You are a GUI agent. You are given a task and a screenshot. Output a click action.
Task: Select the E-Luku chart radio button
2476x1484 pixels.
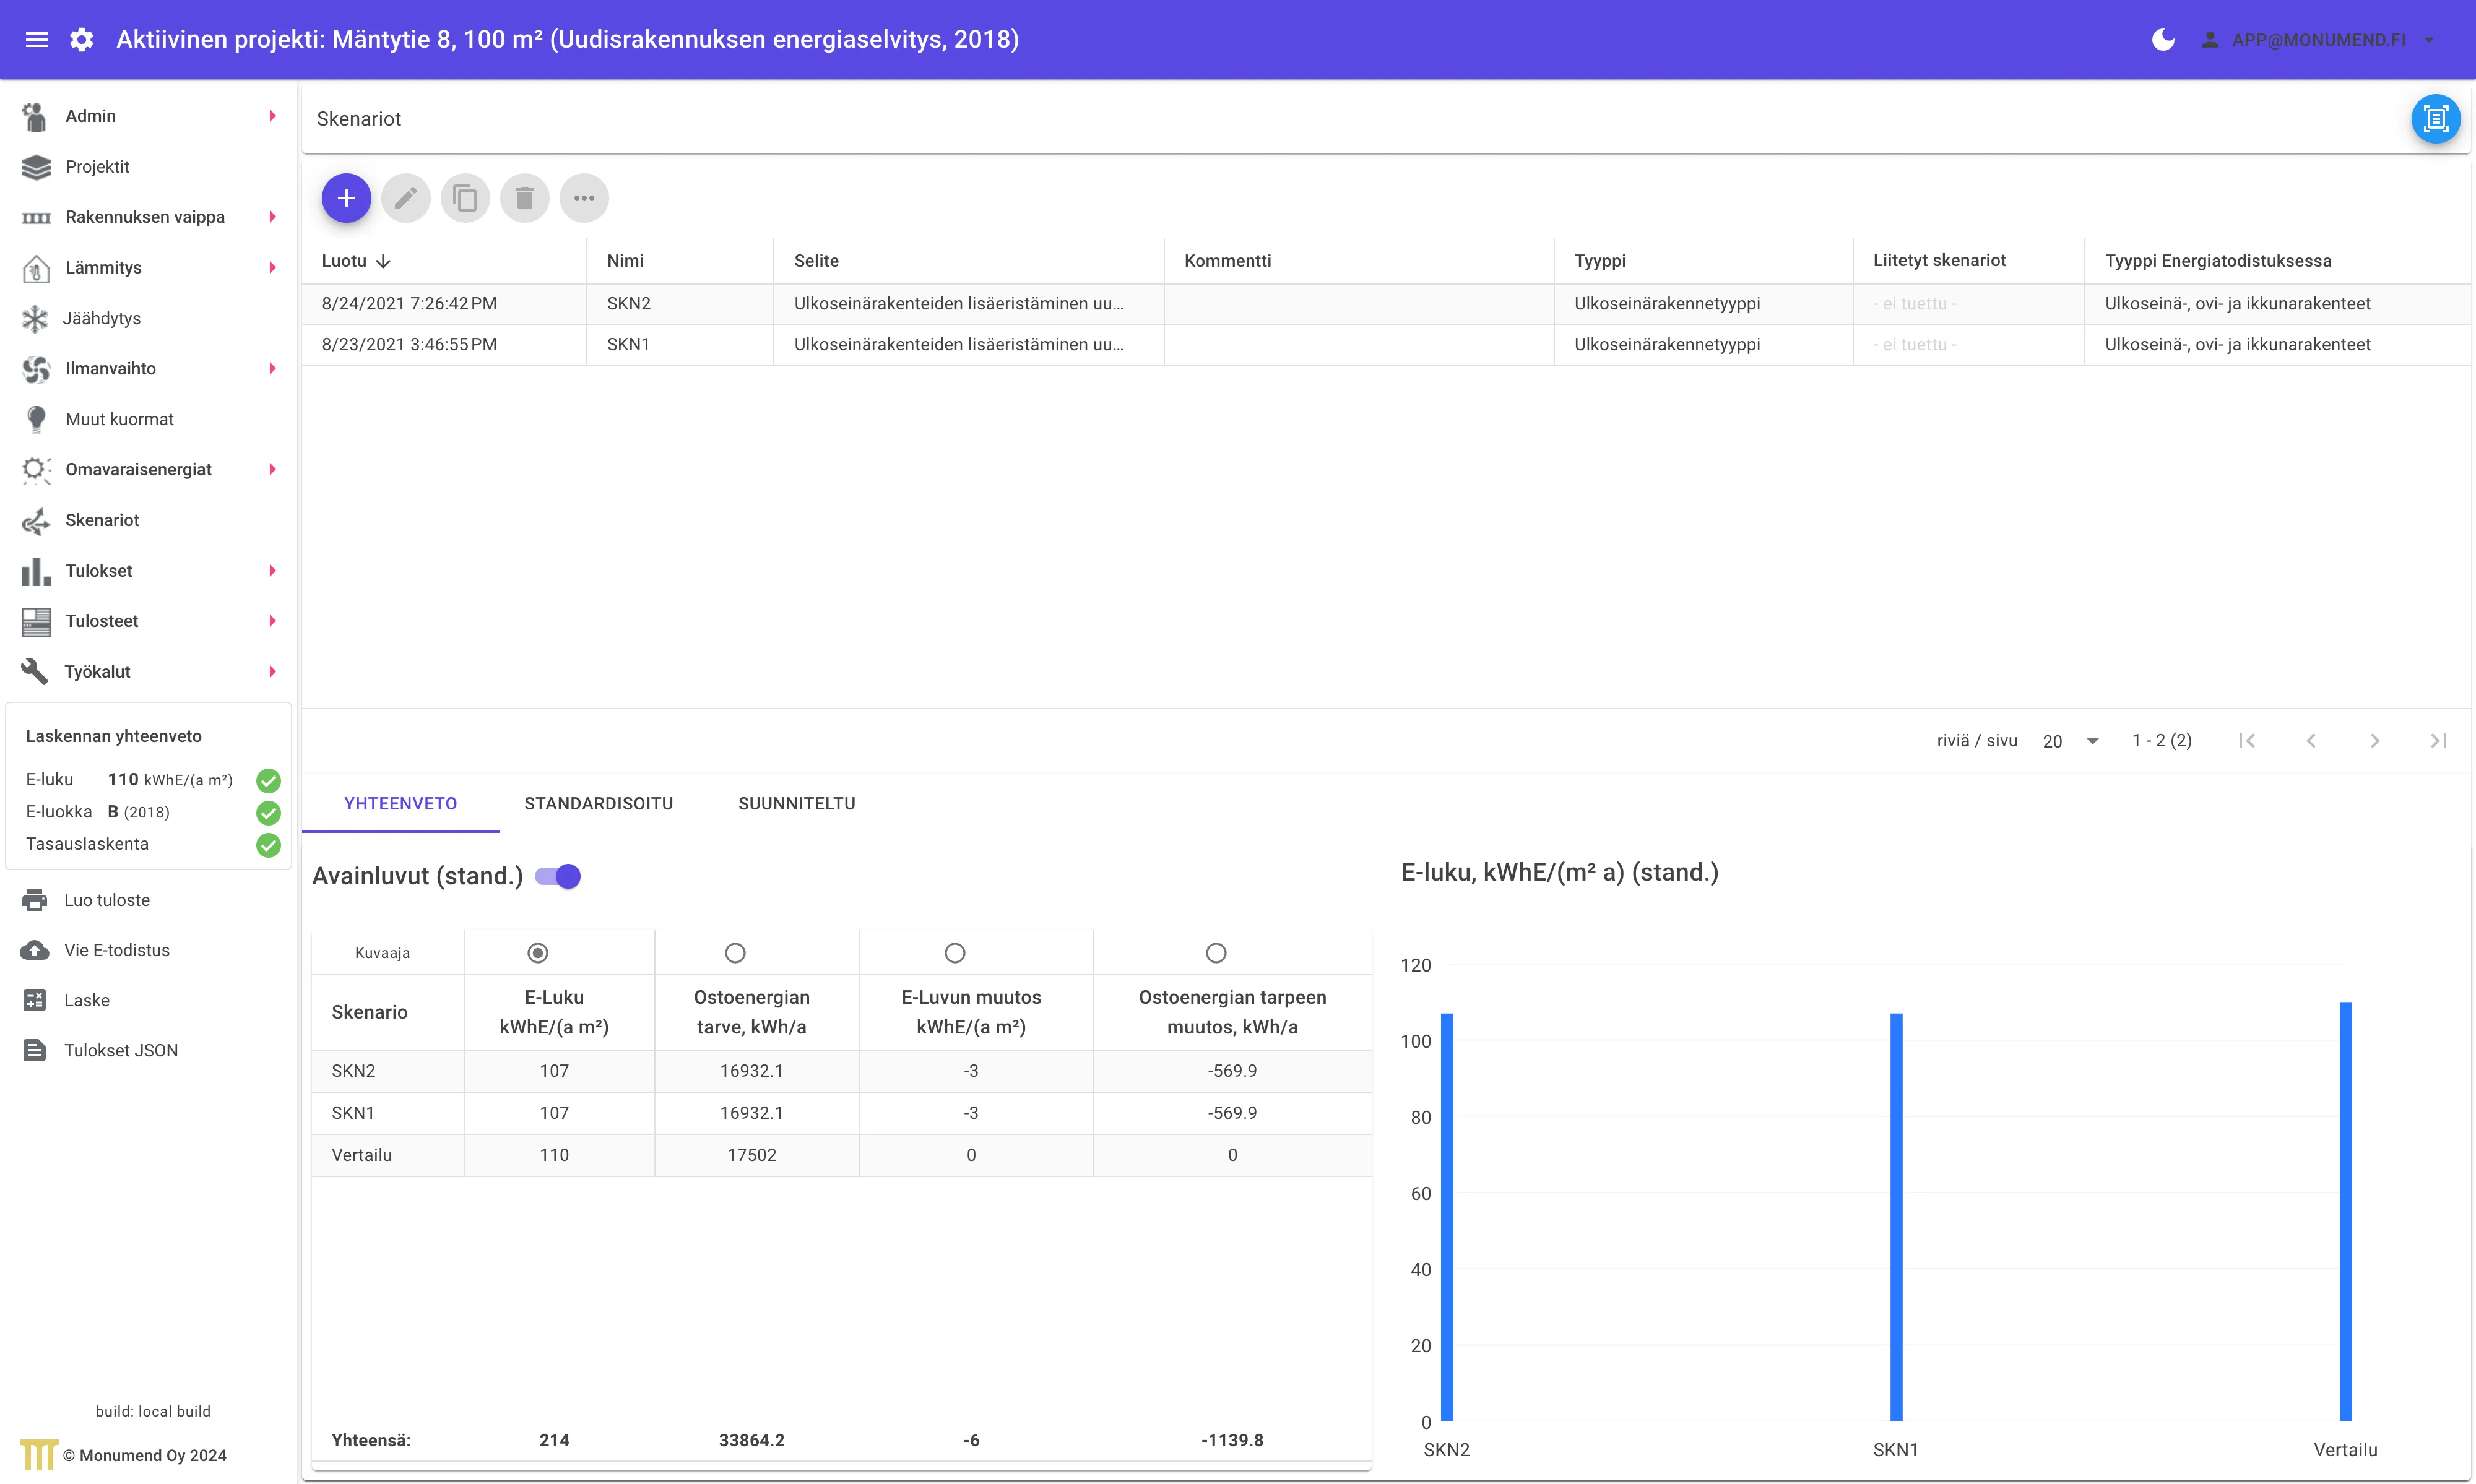538,953
